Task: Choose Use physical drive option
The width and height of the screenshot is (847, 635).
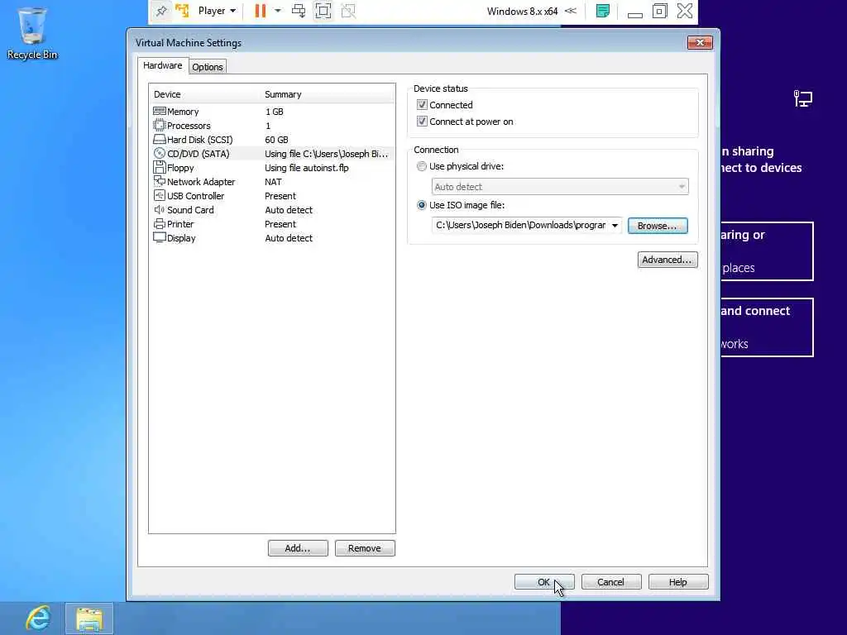Action: (x=421, y=166)
